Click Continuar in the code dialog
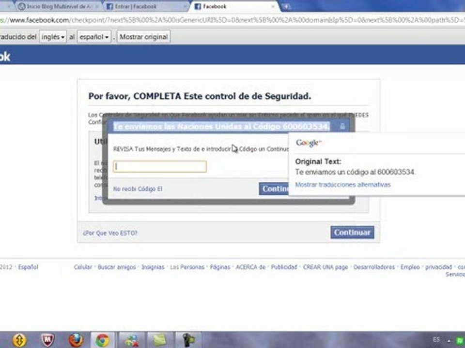Screen dimensions: 465x348 tap(274, 189)
